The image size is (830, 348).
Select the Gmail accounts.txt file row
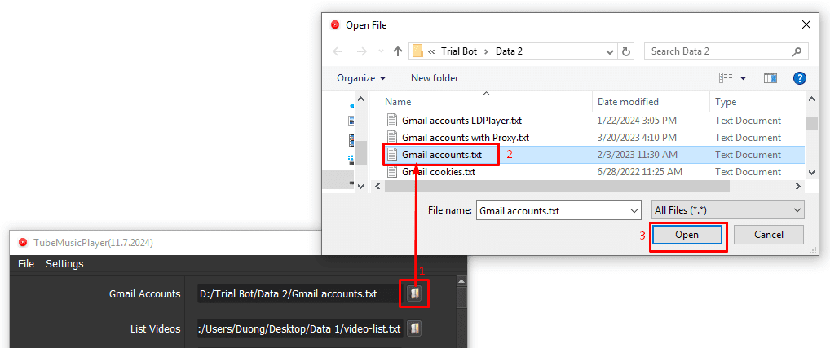coord(594,155)
